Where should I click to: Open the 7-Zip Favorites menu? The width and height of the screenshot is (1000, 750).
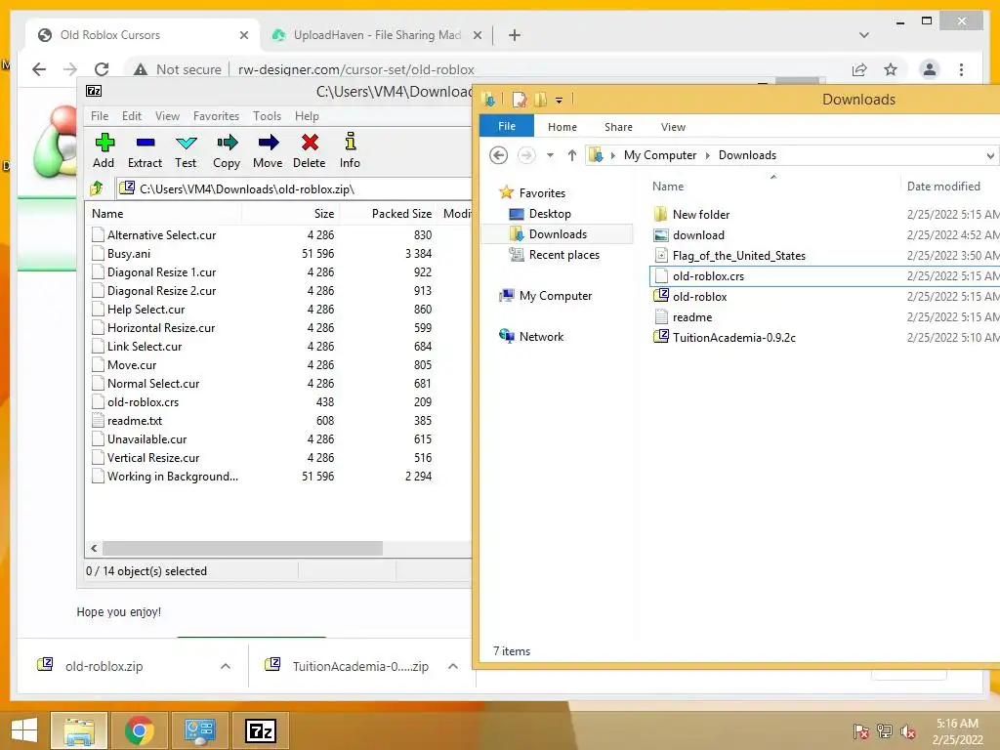click(216, 116)
